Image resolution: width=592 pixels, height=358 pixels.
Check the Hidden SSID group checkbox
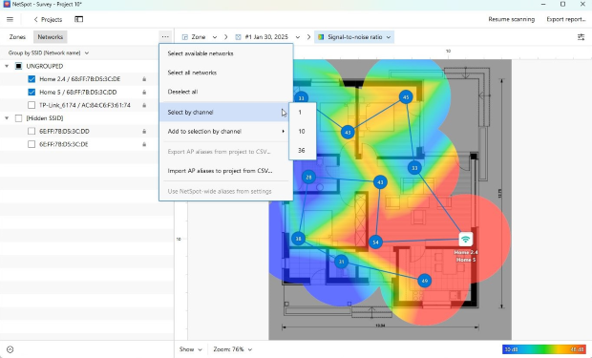18,118
